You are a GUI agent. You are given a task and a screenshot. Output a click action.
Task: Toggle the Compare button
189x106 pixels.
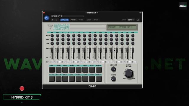pos(64,20)
